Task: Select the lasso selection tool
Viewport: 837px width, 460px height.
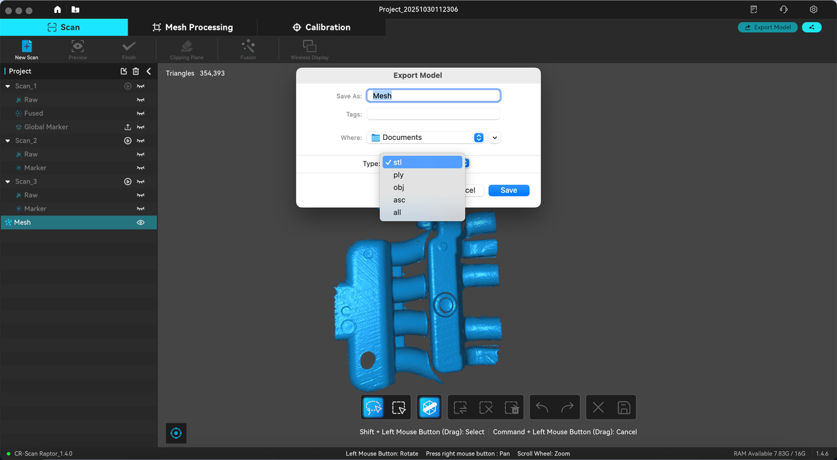Action: click(373, 408)
